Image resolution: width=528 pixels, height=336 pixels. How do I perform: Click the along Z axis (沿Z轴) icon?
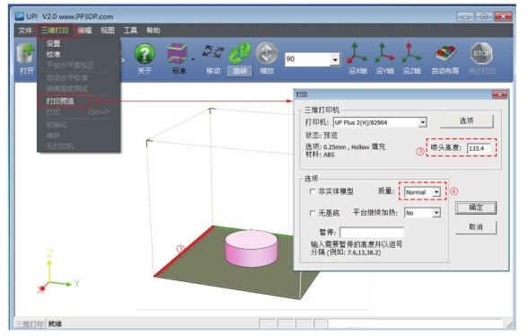coord(411,53)
